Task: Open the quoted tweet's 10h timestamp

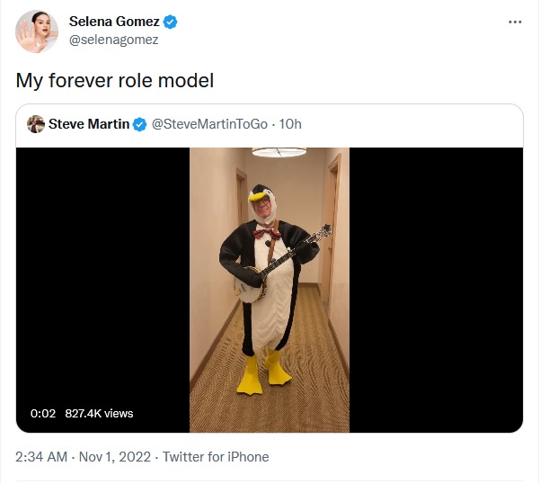Action: coord(290,123)
